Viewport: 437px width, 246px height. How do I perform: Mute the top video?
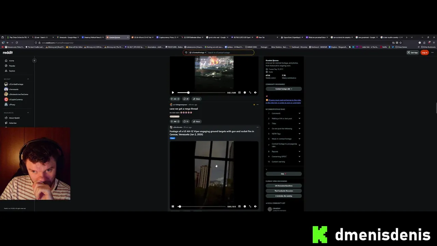point(255,93)
